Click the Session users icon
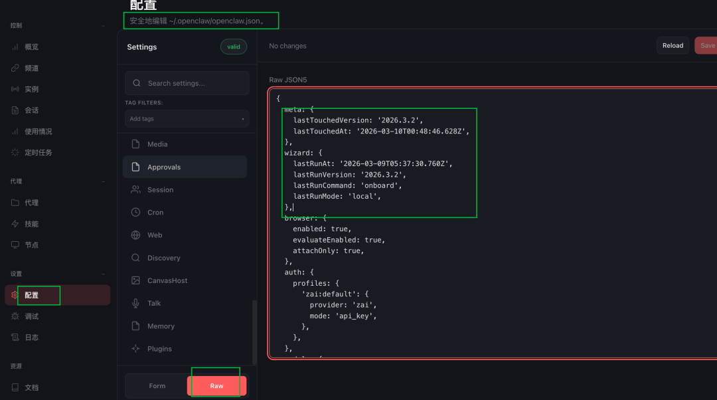Screen dimensions: 717x400 (x=135, y=189)
